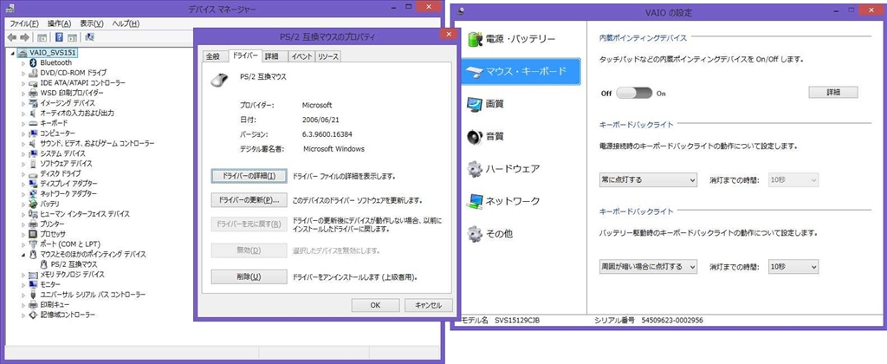Click the forward arrow toolbar icon in Device Manager

coord(24,37)
